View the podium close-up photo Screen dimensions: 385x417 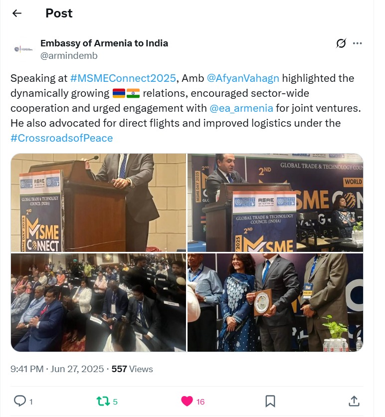pyautogui.click(x=98, y=203)
